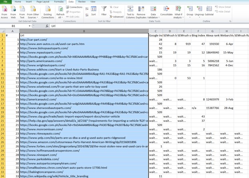Click Google index value 186
The width and height of the screenshot is (249, 178).
pyautogui.click(x=155, y=69)
